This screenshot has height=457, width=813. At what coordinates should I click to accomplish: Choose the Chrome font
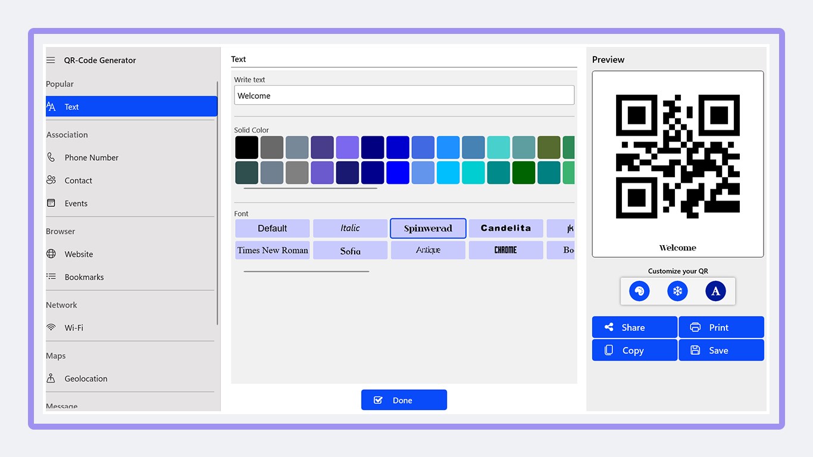point(506,250)
